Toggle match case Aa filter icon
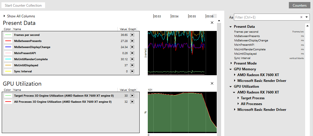The width and height of the screenshot is (313, 136). pos(231,17)
